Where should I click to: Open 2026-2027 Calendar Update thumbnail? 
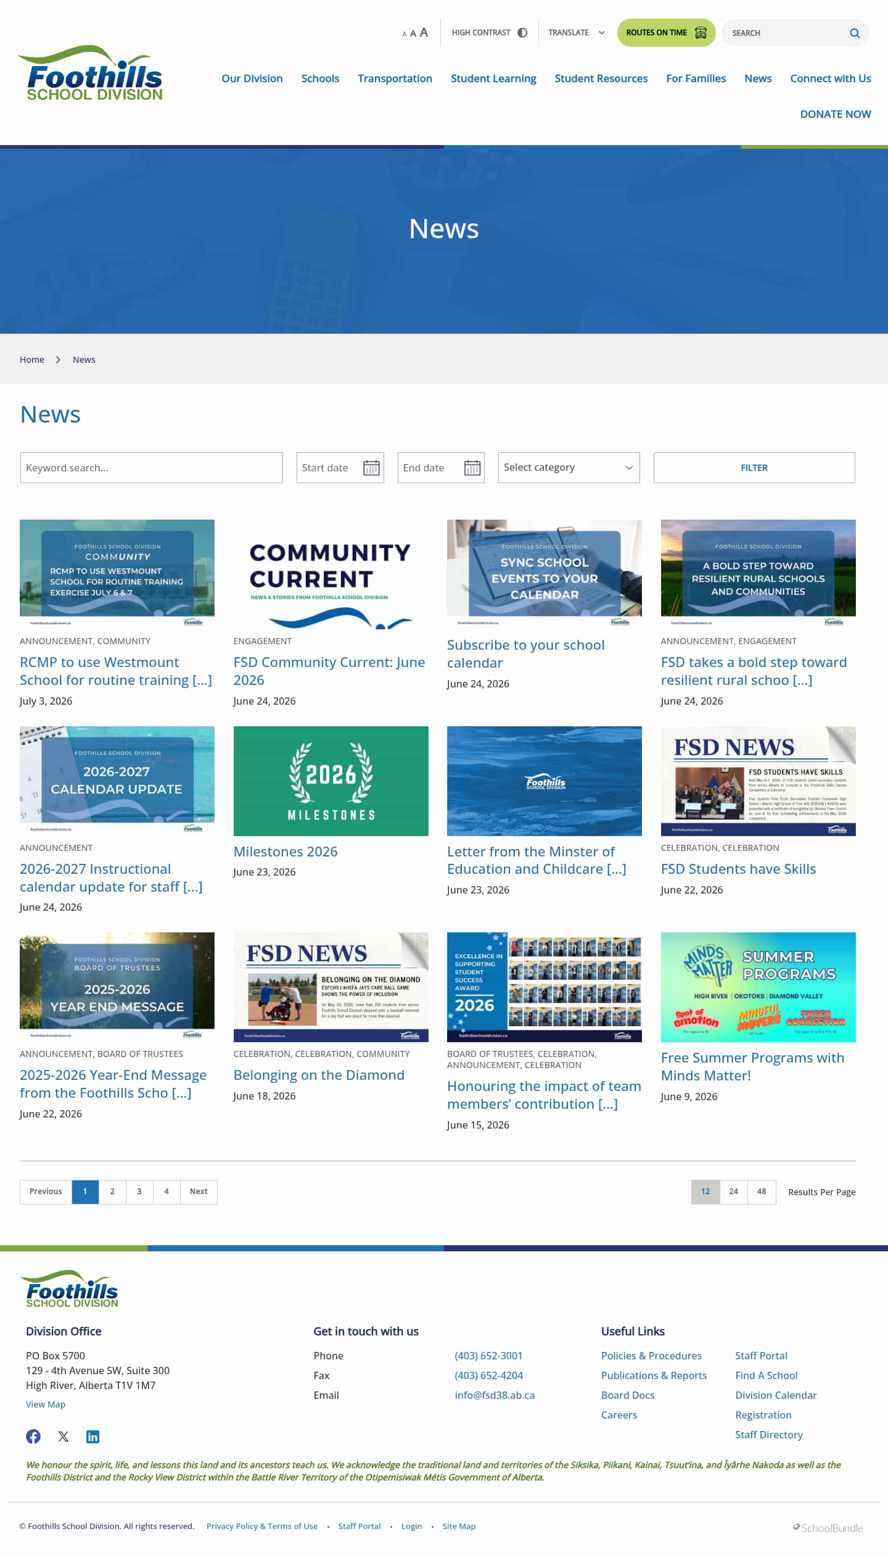click(117, 781)
